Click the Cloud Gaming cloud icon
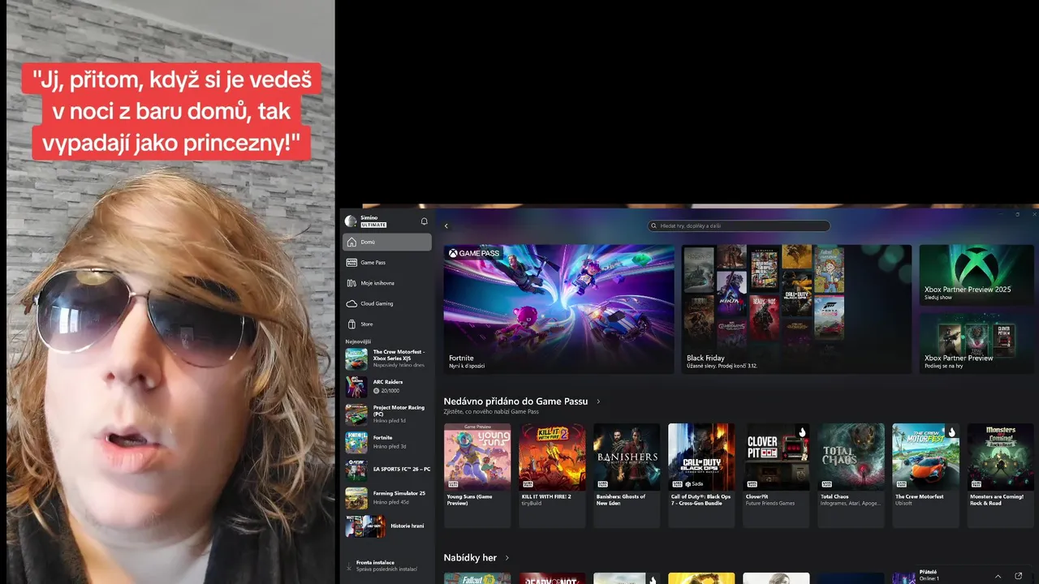 tap(351, 303)
